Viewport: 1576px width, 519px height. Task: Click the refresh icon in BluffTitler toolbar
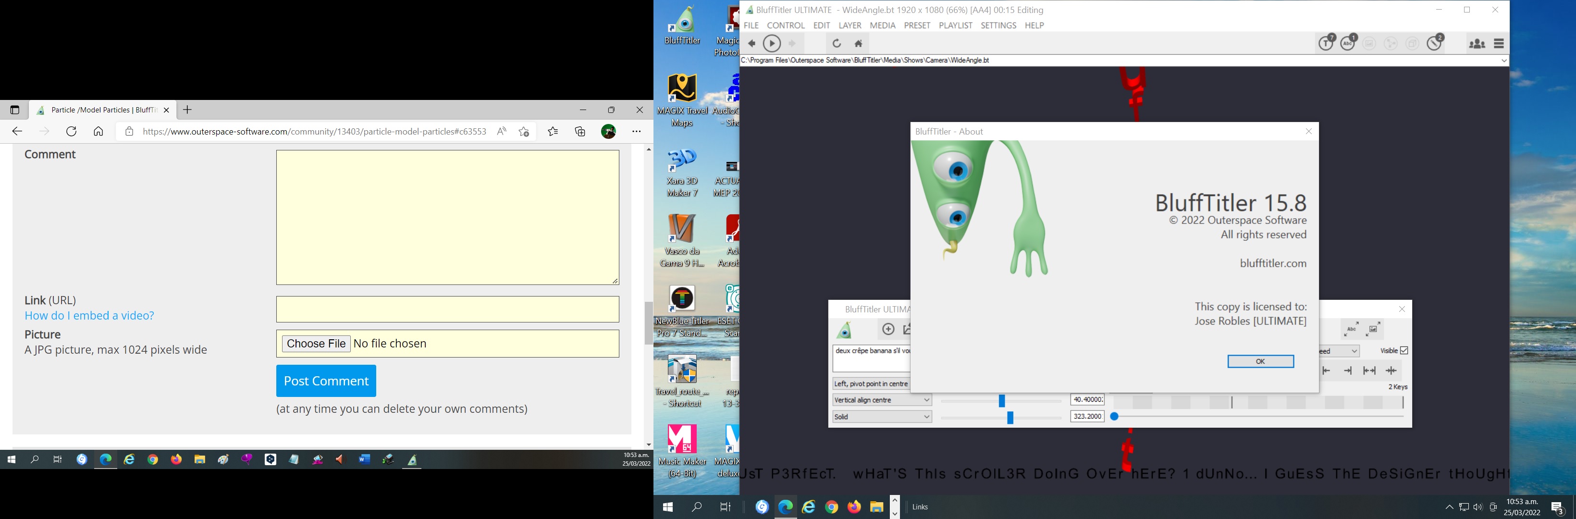point(837,43)
